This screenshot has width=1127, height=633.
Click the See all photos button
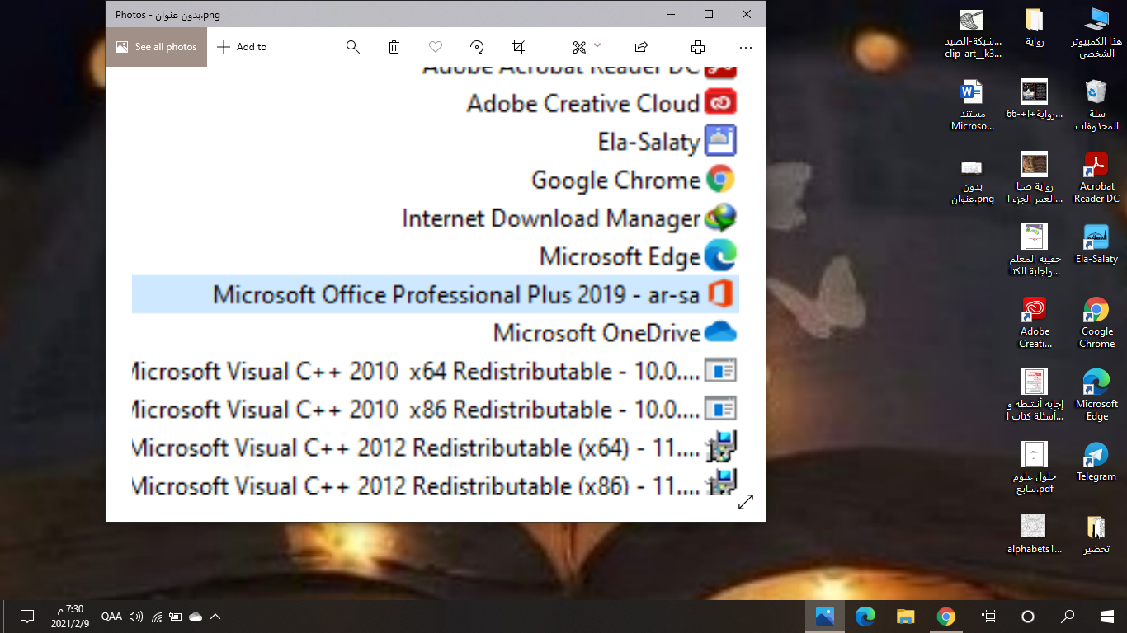pos(156,47)
